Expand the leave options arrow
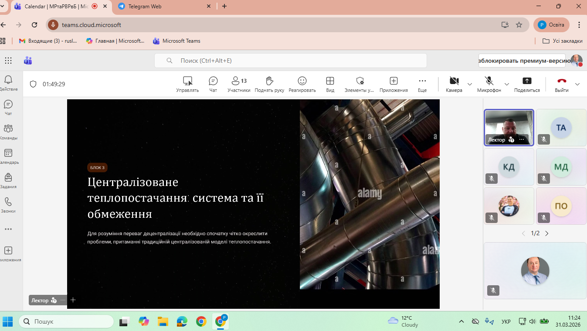The width and height of the screenshot is (587, 331). point(577,84)
